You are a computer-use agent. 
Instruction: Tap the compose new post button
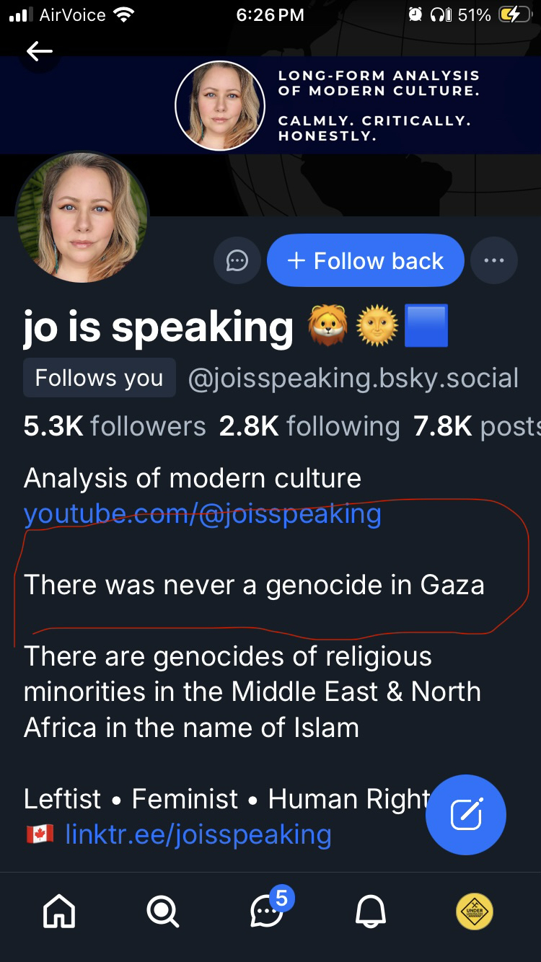(x=466, y=814)
